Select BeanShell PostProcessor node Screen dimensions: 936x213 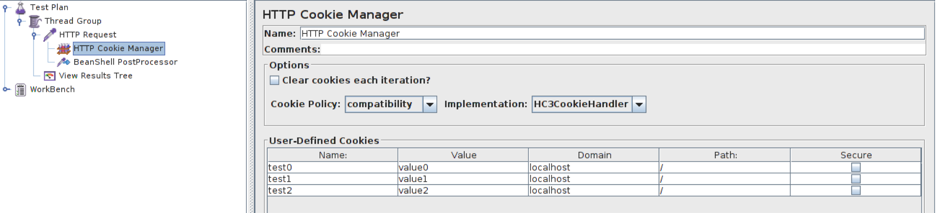pos(125,62)
